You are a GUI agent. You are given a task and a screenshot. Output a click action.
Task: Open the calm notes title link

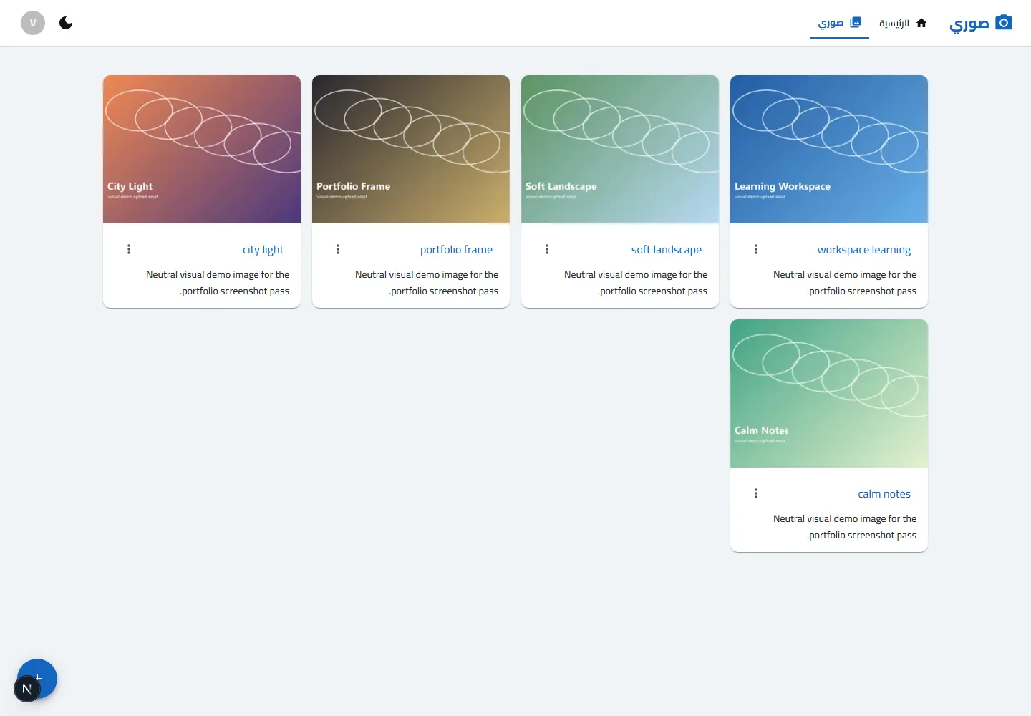click(x=884, y=494)
